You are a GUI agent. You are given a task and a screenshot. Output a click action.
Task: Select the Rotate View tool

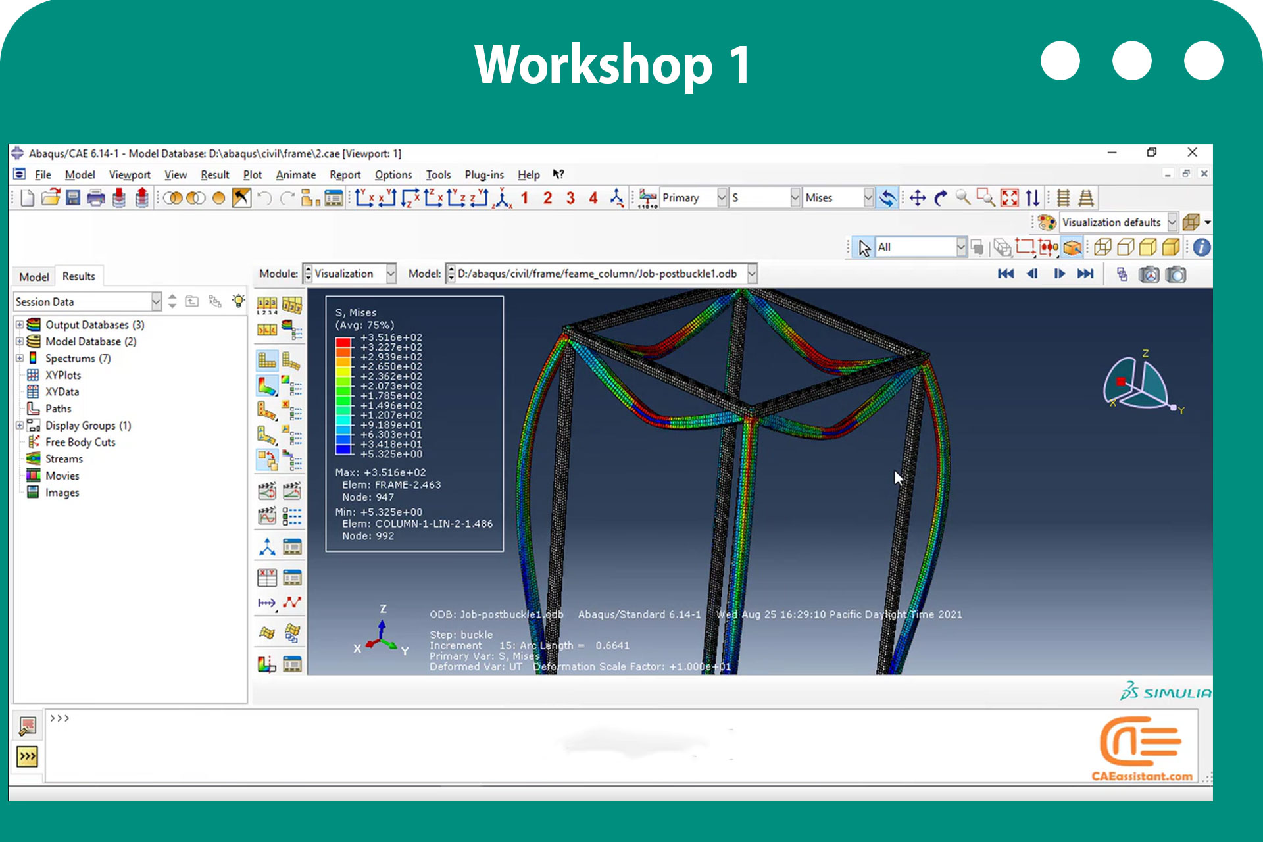(941, 198)
